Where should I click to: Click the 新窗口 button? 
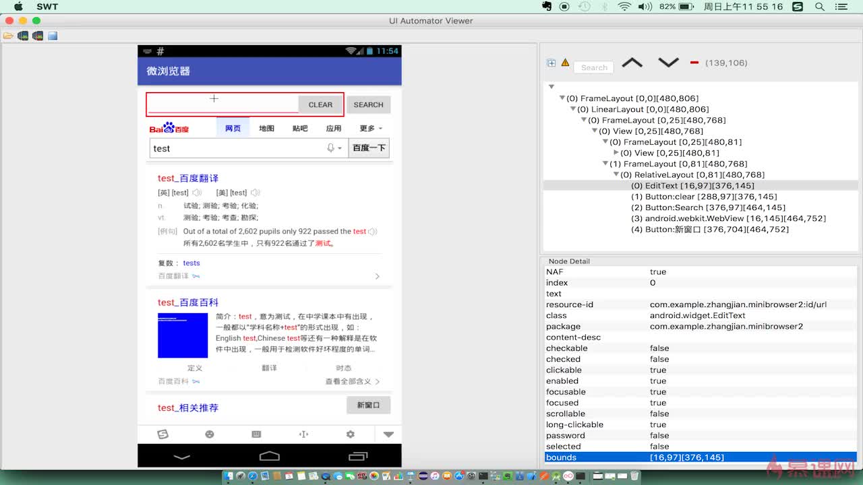368,405
